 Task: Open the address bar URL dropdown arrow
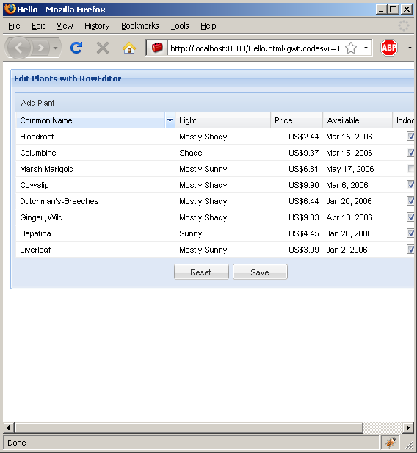366,48
